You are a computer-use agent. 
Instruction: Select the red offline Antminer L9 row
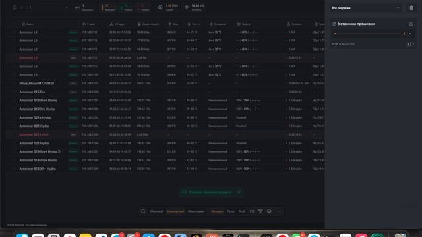(x=165, y=58)
